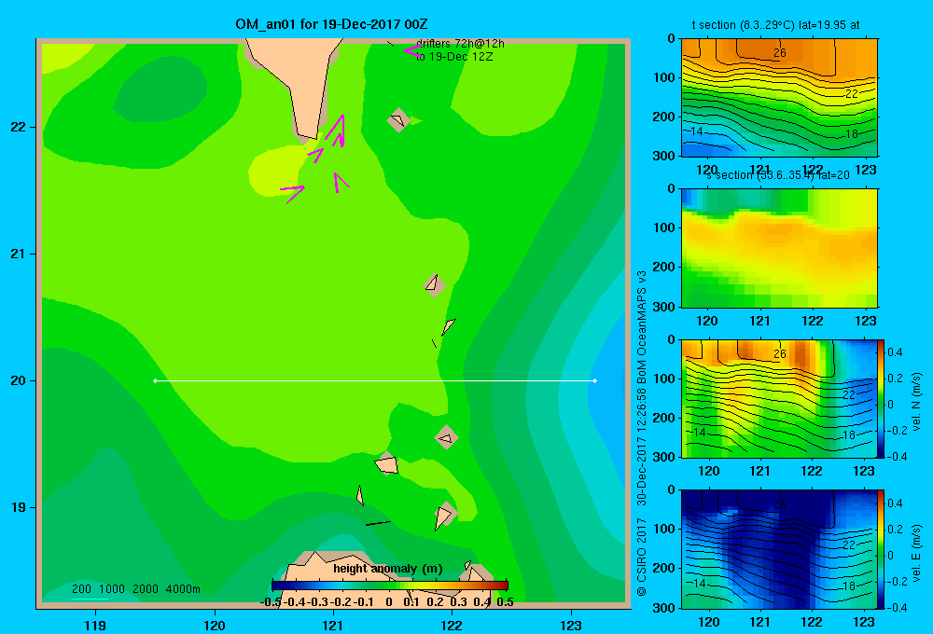
Task: Click the "t section" panel title
Action: pos(775,25)
